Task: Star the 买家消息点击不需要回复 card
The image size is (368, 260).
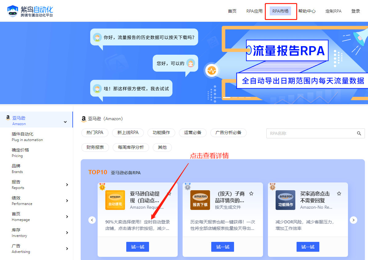Action: [x=339, y=194]
